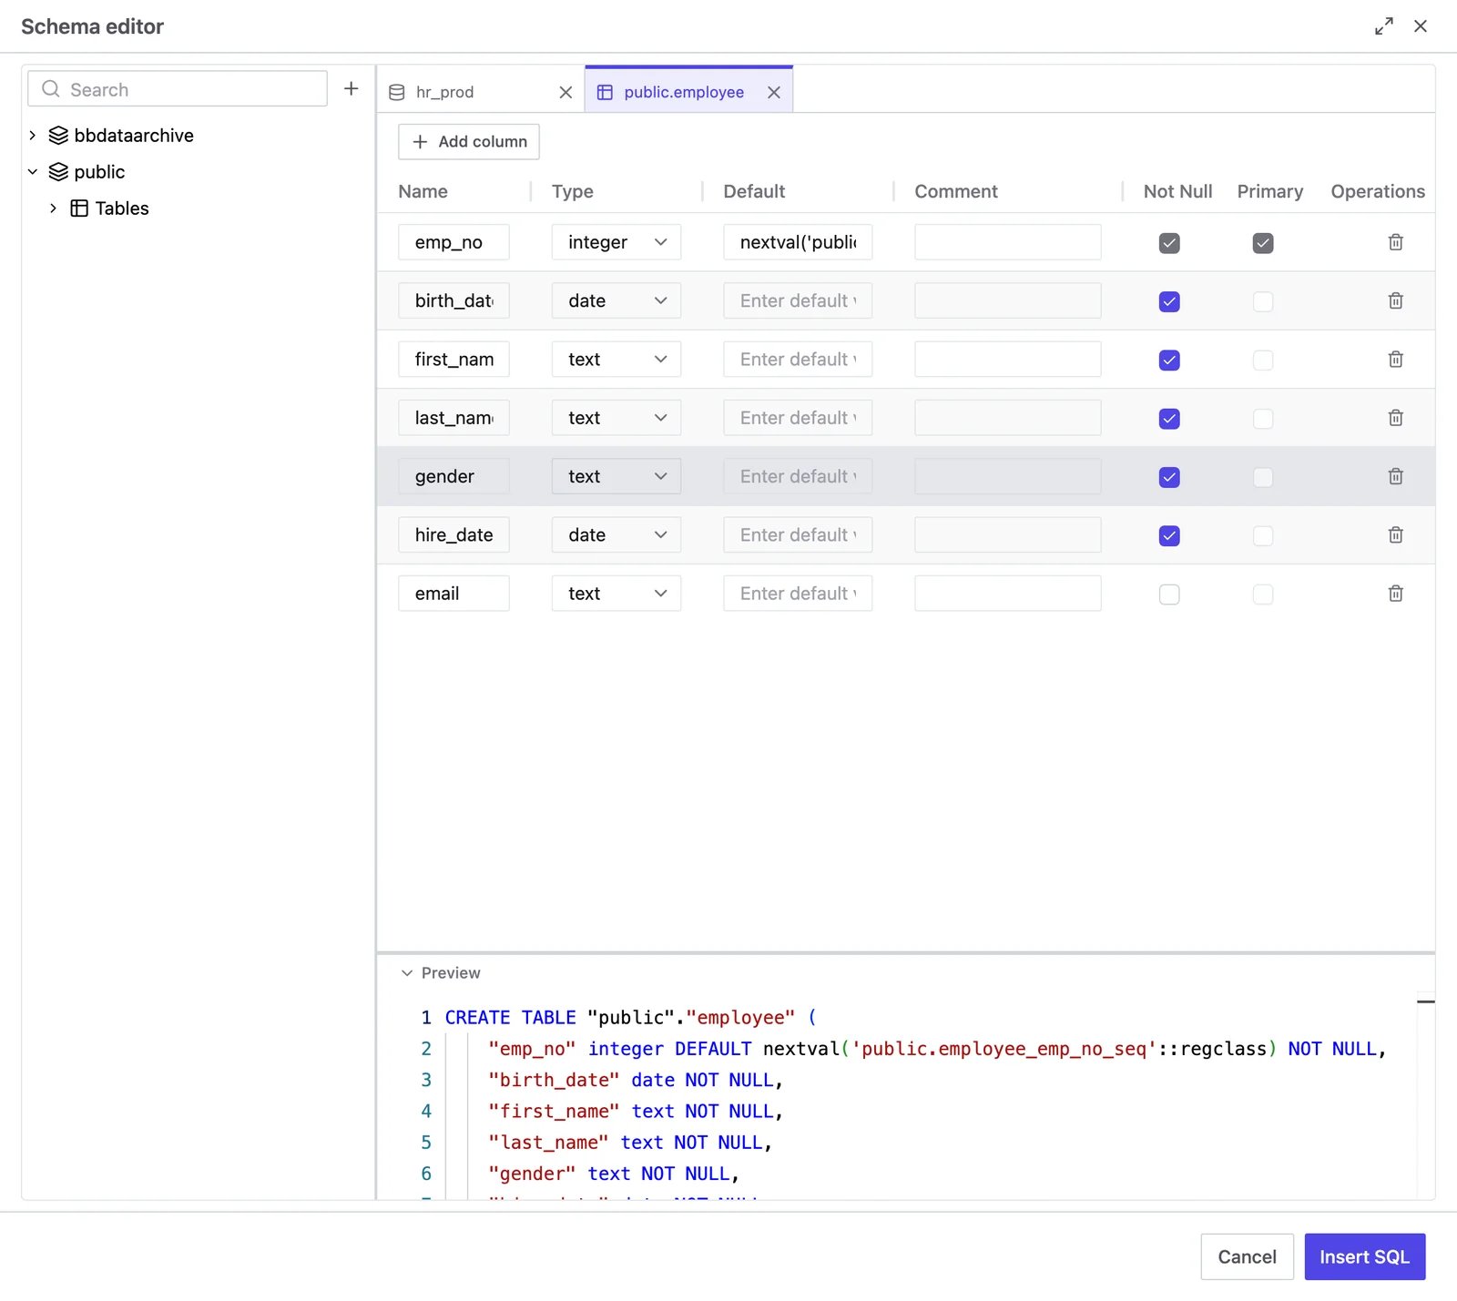Delete the last_name column with trash icon
1457x1301 pixels.
[1395, 418]
